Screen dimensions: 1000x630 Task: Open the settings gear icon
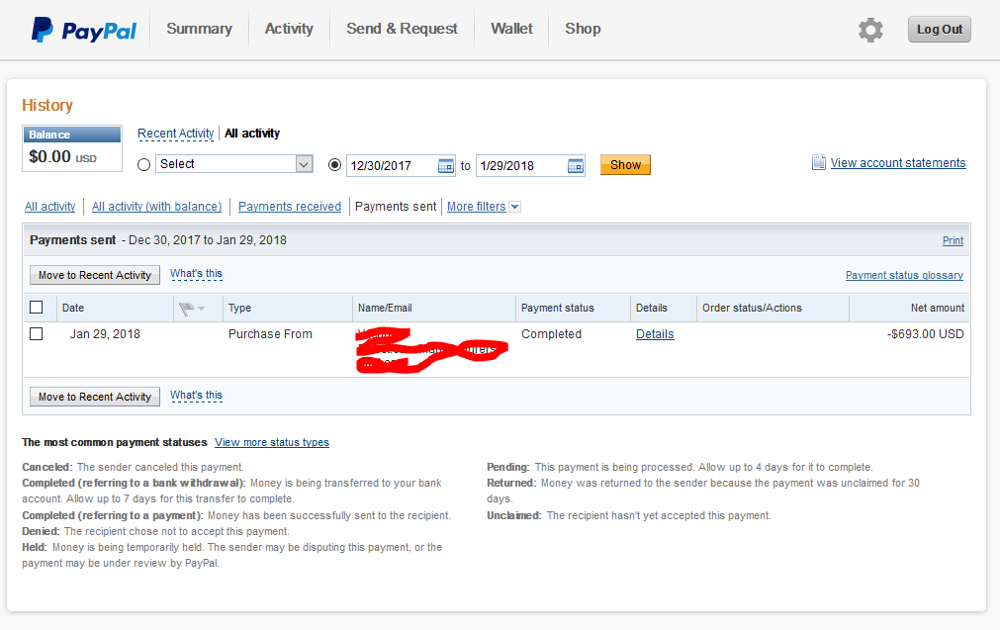point(870,30)
